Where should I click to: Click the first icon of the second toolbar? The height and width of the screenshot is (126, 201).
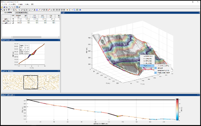(x=2, y=10)
